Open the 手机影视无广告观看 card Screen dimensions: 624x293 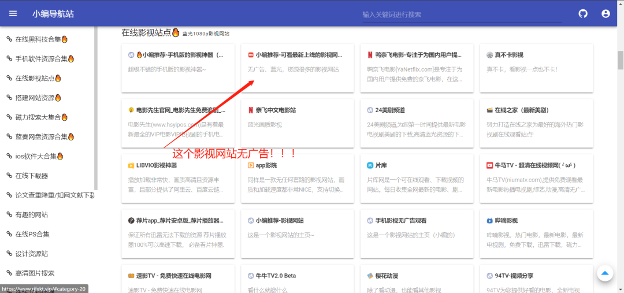click(x=417, y=233)
